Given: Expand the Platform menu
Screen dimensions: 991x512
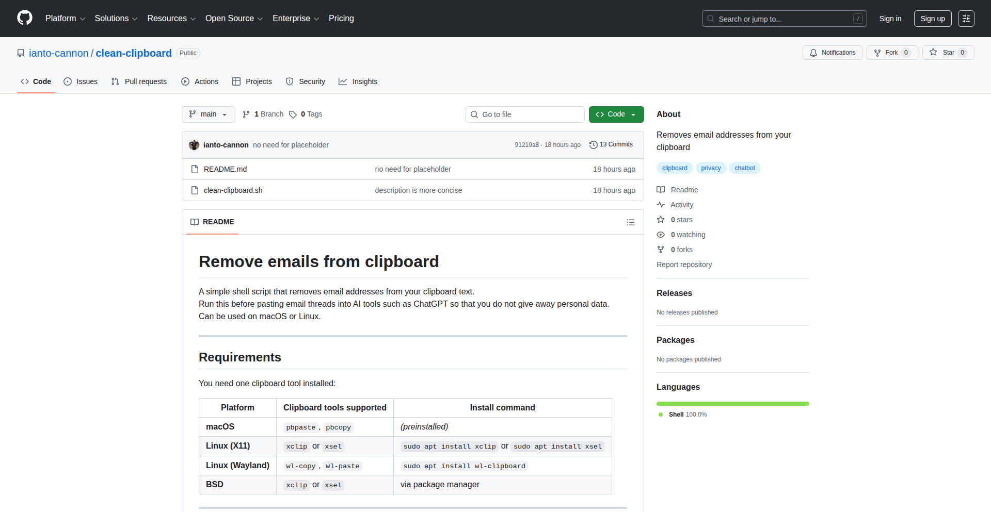Looking at the screenshot, I should (65, 19).
